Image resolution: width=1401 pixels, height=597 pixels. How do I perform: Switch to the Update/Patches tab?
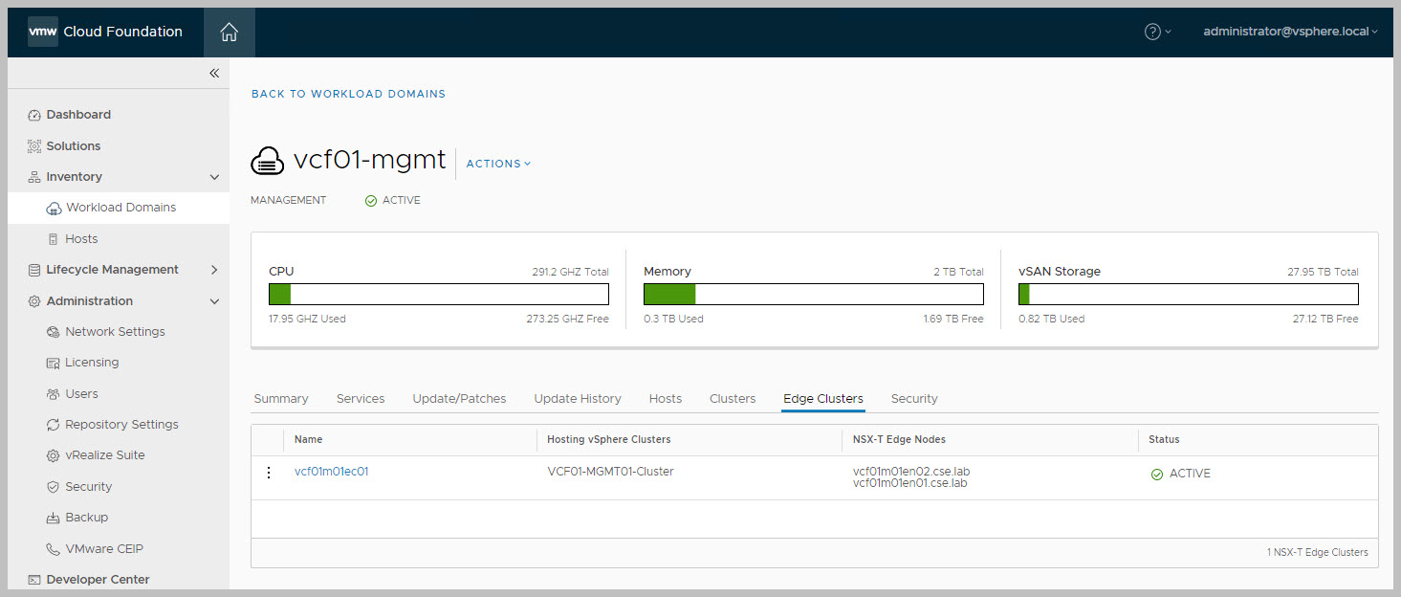pyautogui.click(x=459, y=399)
